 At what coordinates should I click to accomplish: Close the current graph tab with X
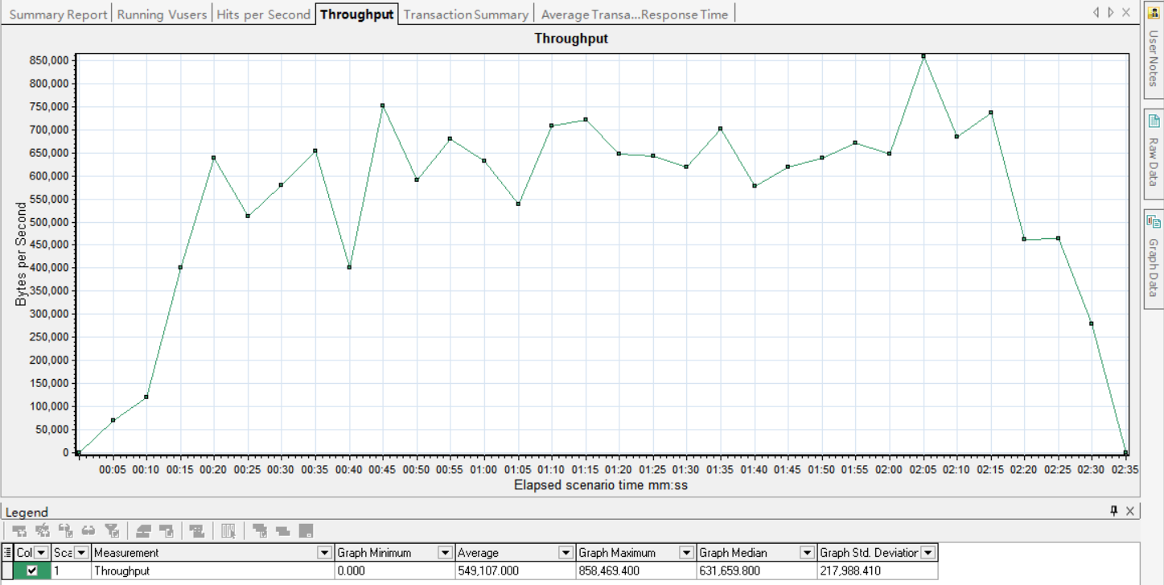pyautogui.click(x=1126, y=13)
